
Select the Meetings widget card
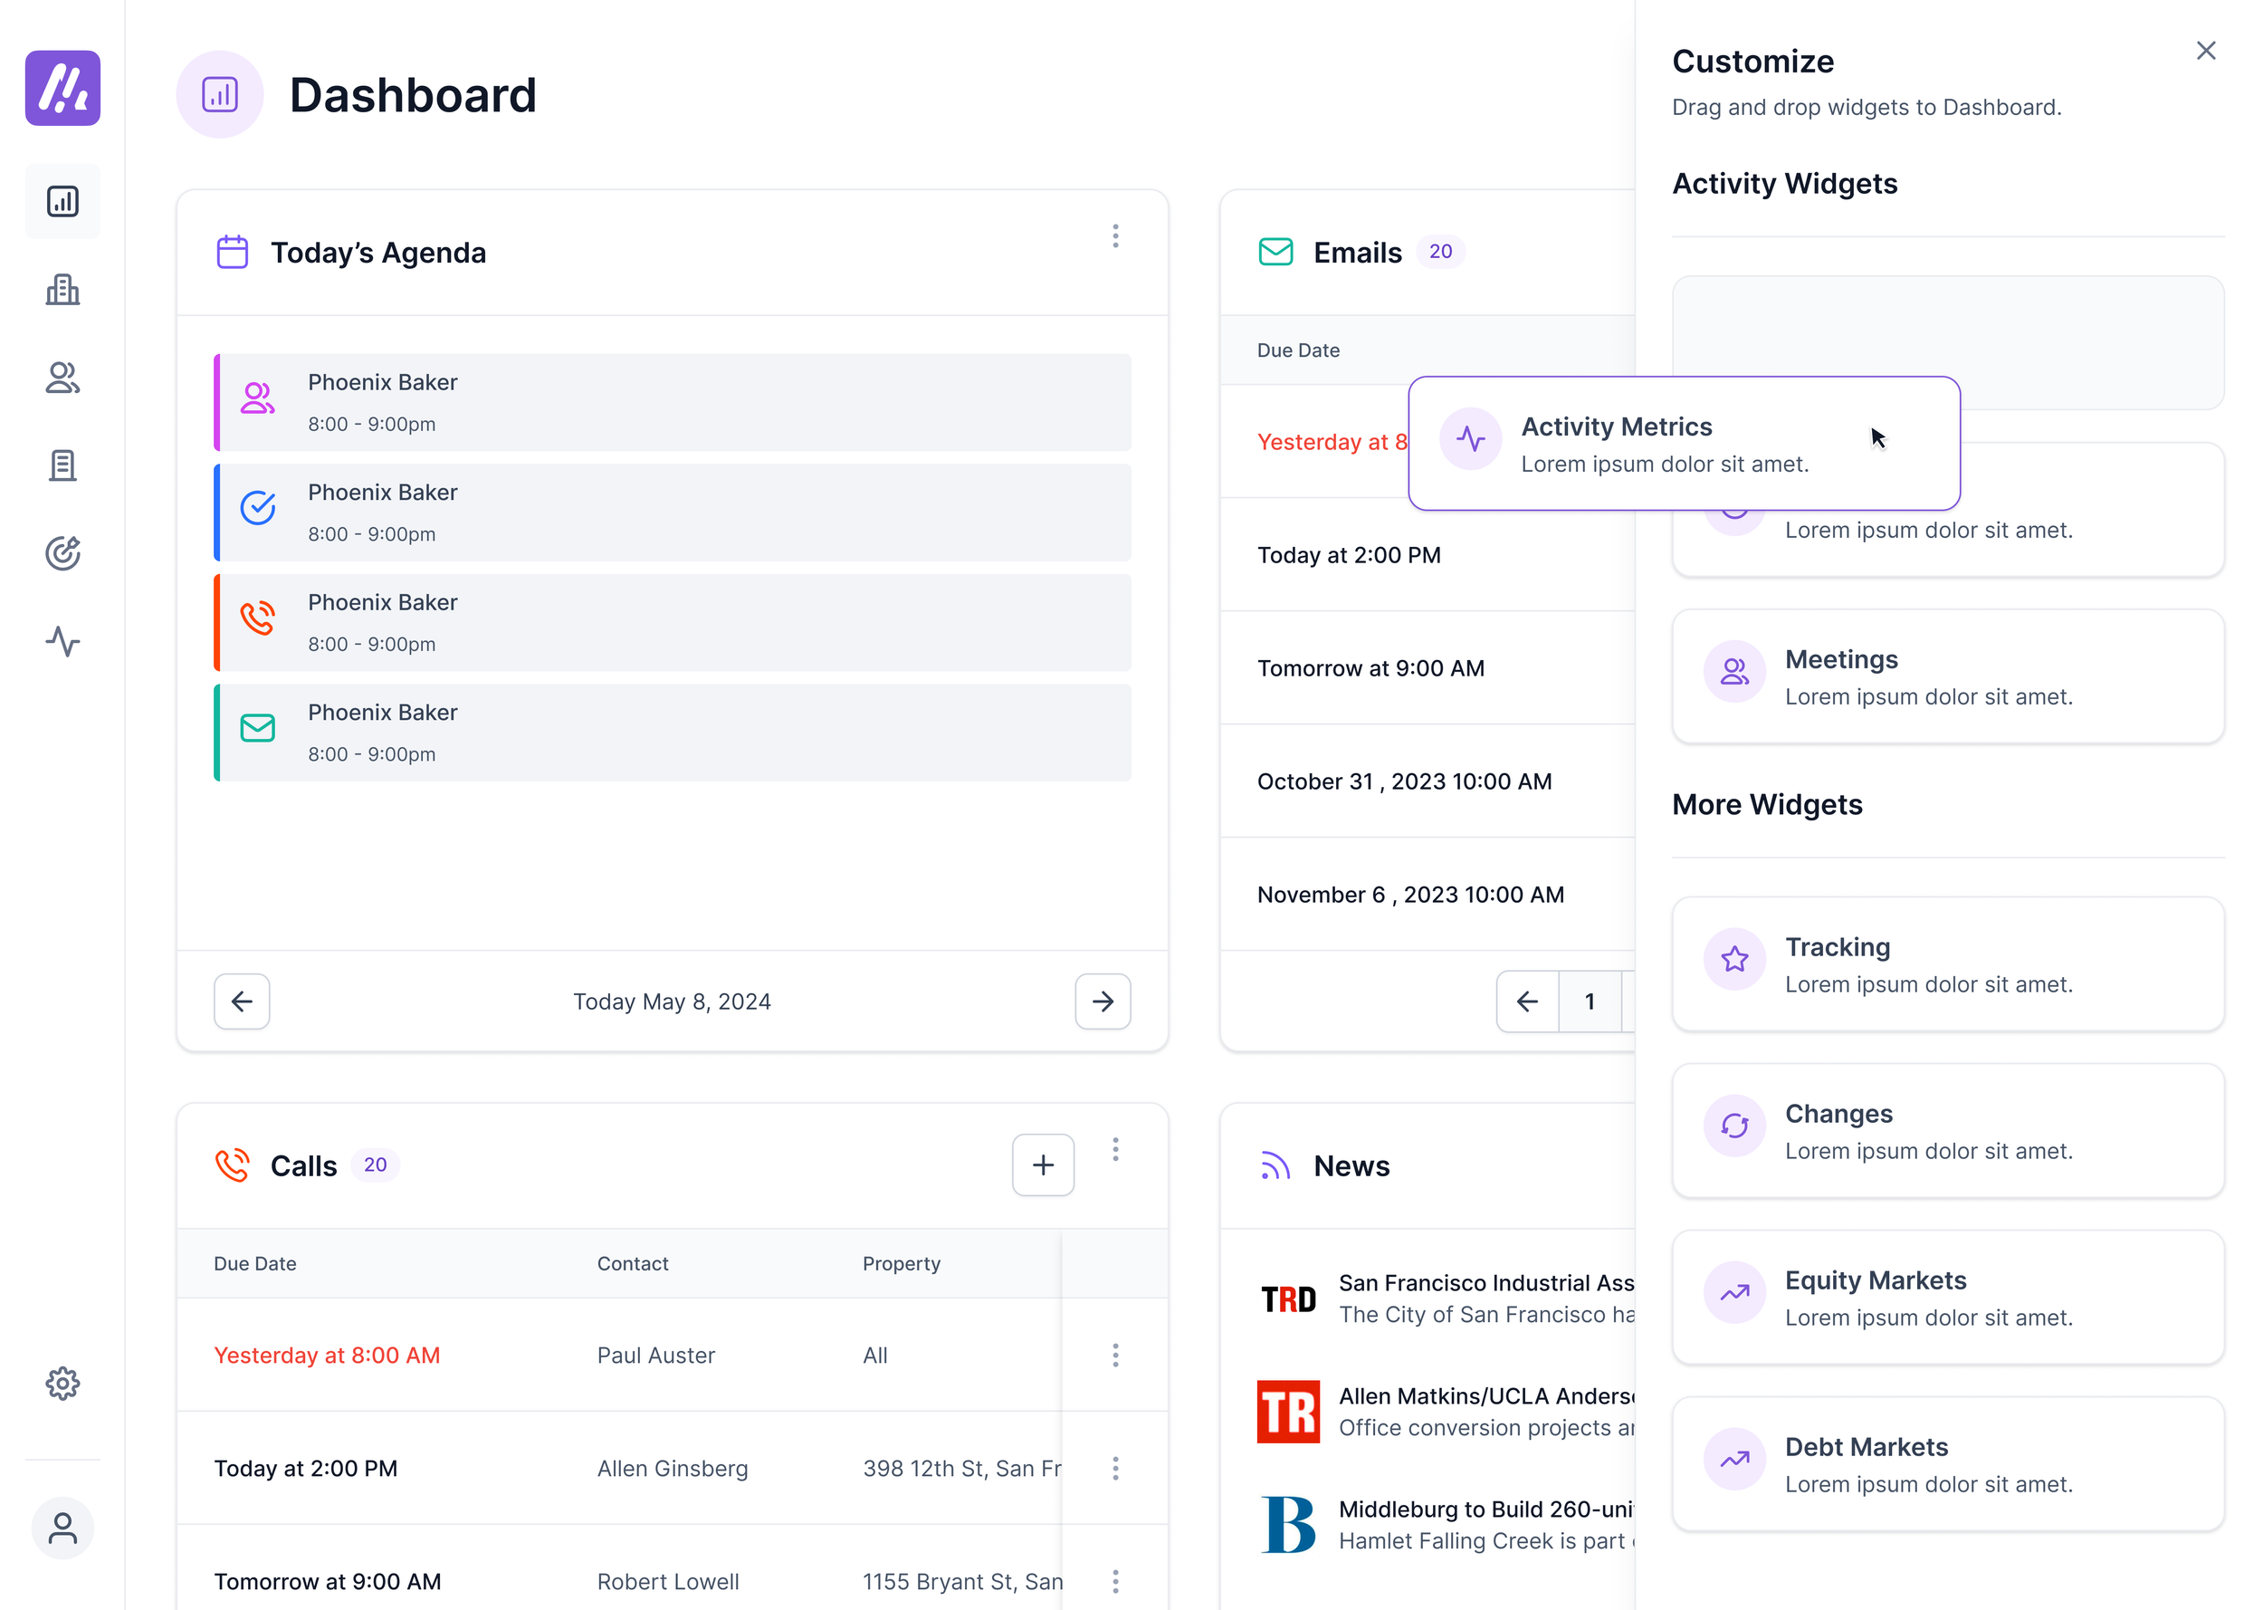click(1947, 676)
